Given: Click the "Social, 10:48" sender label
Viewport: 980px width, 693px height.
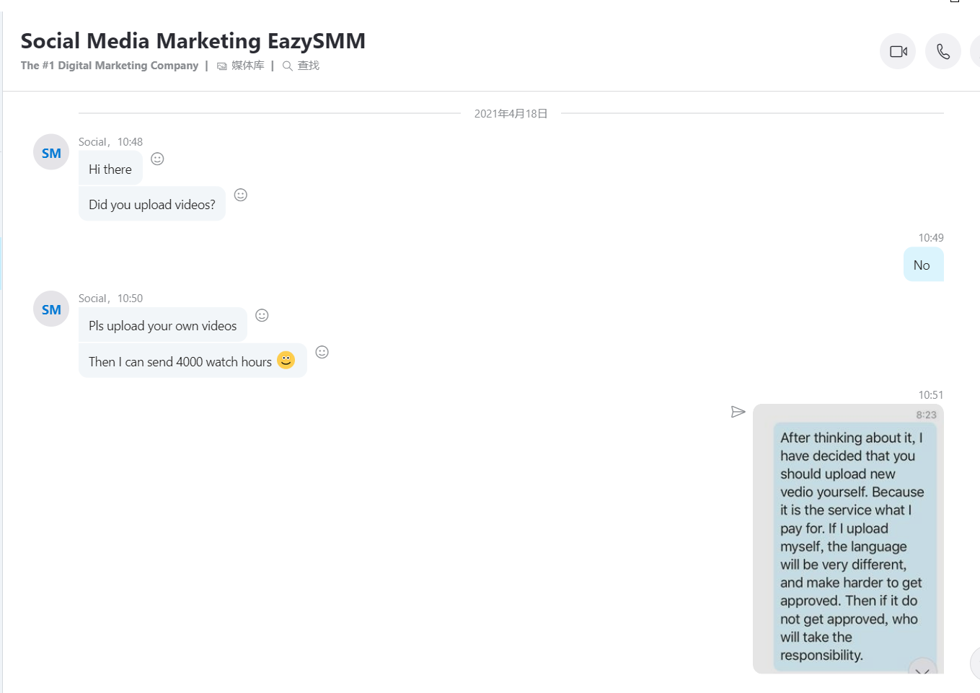Looking at the screenshot, I should coord(110,142).
